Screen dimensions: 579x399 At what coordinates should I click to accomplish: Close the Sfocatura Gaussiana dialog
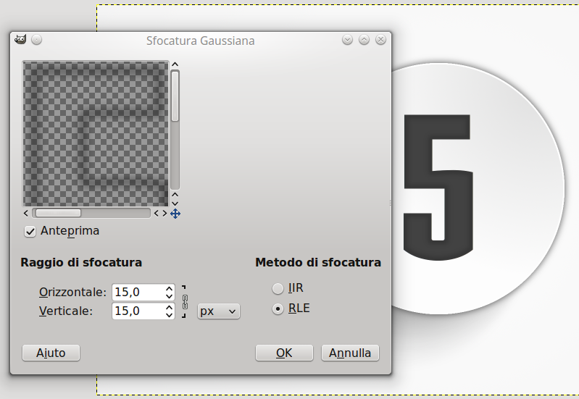[x=380, y=40]
